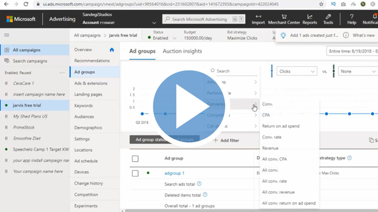
Task: Expand the Competitive submenu arrow
Action: 255,115
